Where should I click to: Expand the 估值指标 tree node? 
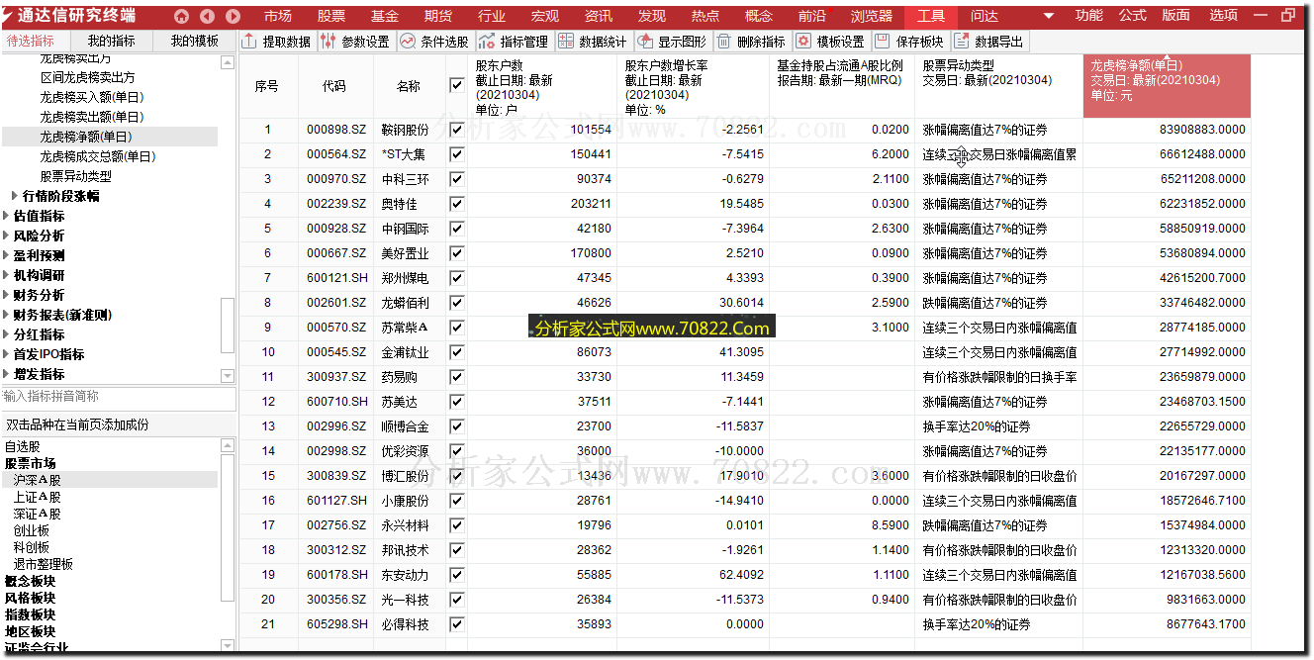click(x=7, y=216)
